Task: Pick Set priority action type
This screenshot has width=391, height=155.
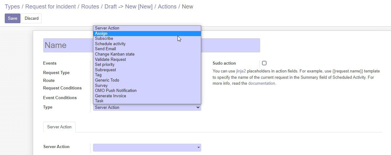Action: [x=147, y=65]
